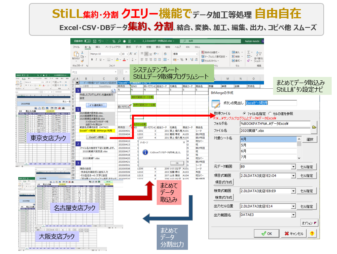Select the セルの値を参照 radio button
This screenshot has width=337, height=254.
pyautogui.click(x=270, y=113)
